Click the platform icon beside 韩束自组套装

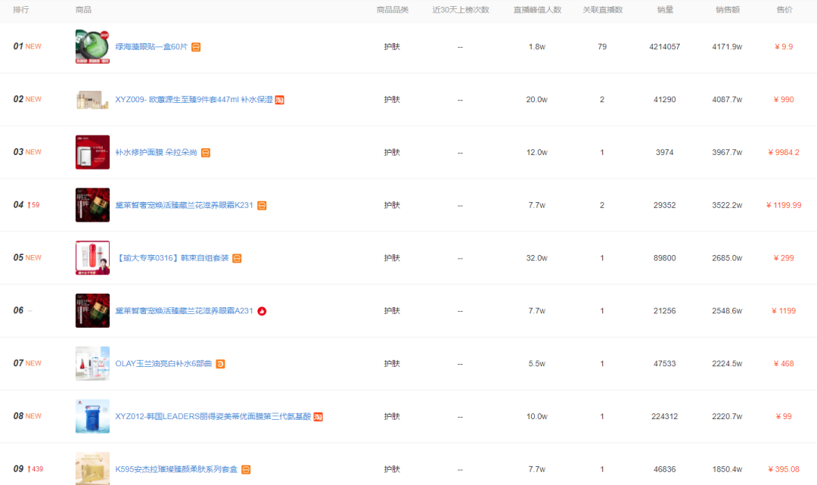coord(237,258)
